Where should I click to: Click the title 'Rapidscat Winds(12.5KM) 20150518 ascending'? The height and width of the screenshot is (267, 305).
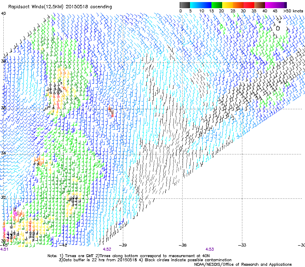(x=60, y=7)
